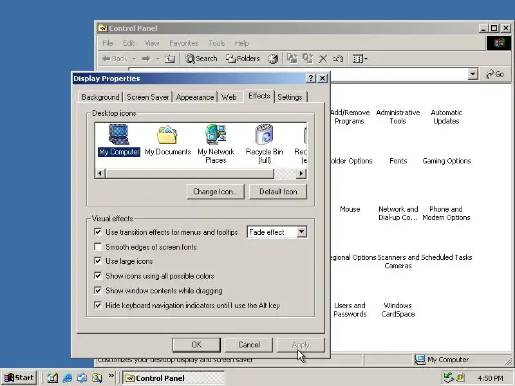Toggle Show icons using all possible colors

point(98,276)
